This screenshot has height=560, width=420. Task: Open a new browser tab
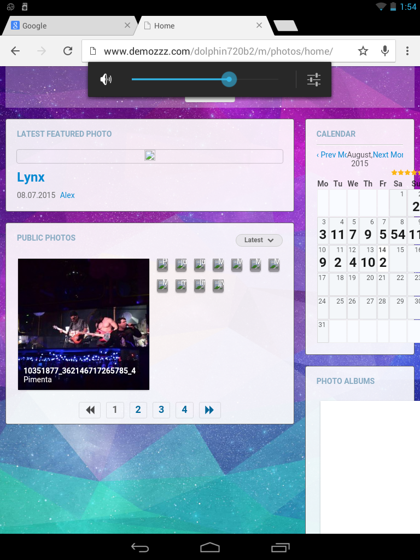coord(285,26)
